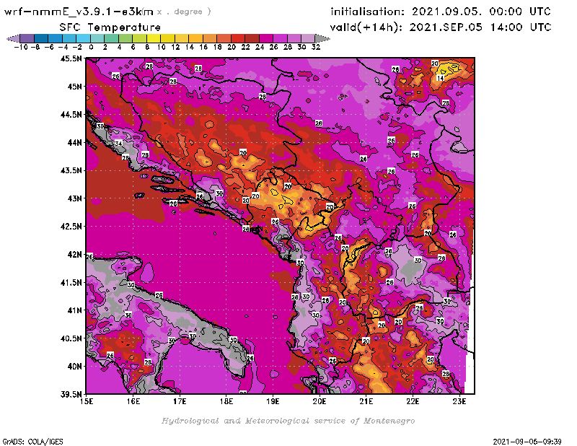This screenshot has height=446, width=577.
Task: Click the '22E' longitude label
Action: point(413,401)
